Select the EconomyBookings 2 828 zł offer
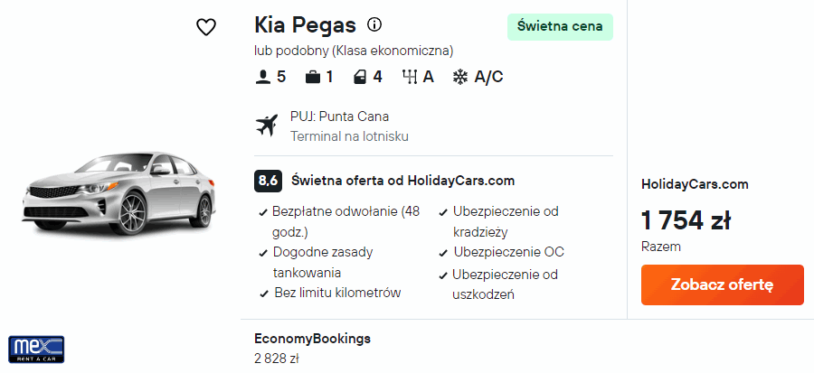Image resolution: width=814 pixels, height=373 pixels. 312,348
